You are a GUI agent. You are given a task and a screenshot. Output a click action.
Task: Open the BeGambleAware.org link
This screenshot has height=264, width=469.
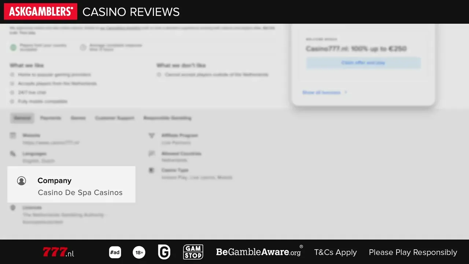259,252
